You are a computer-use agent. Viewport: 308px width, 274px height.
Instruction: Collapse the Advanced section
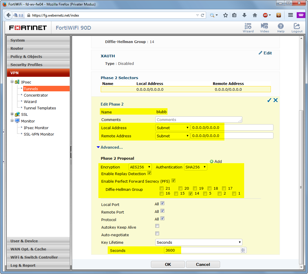[110, 147]
